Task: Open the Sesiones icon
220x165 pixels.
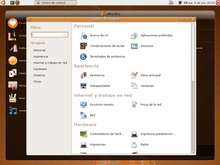Action: (134, 46)
